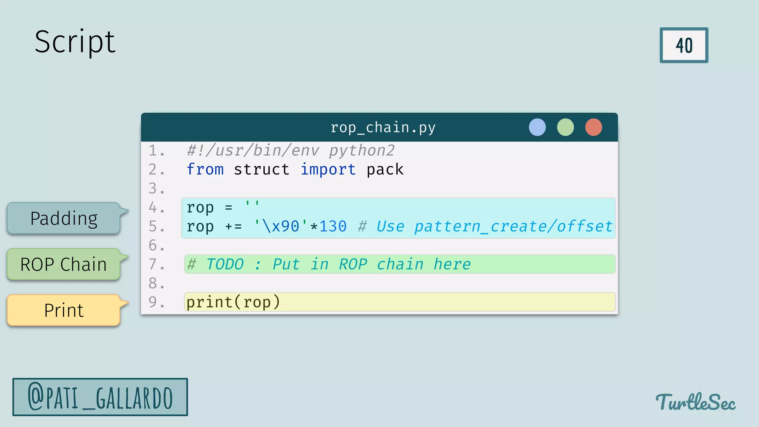The width and height of the screenshot is (759, 427).
Task: Click the rop_chain.py file title
Action: 383,127
